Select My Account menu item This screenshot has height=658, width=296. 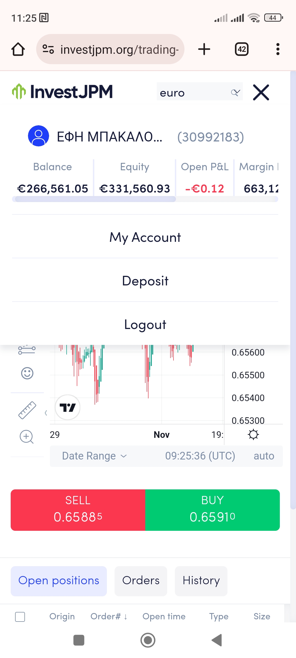[x=145, y=237]
